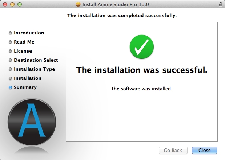Click the Installation Type step bullet
This screenshot has height=160, width=225.
click(10, 69)
